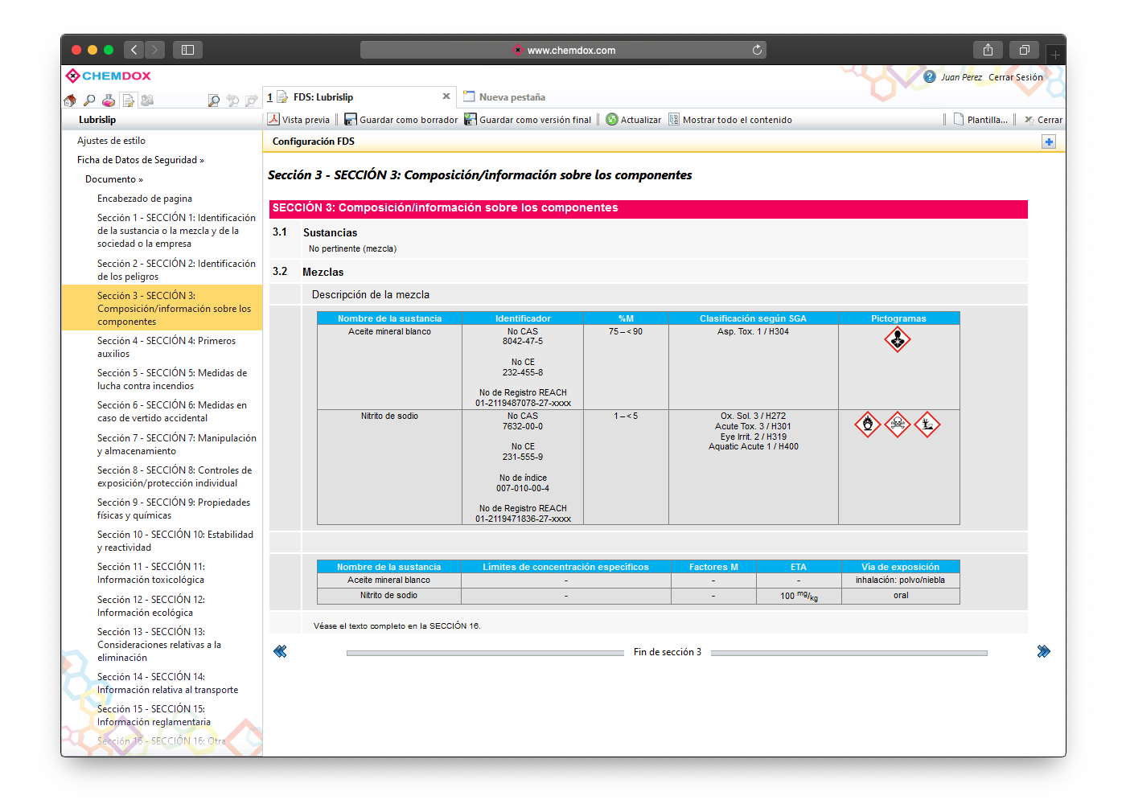Click Mostrar todo el contenido
The height and width of the screenshot is (804, 1126).
pyautogui.click(x=730, y=120)
